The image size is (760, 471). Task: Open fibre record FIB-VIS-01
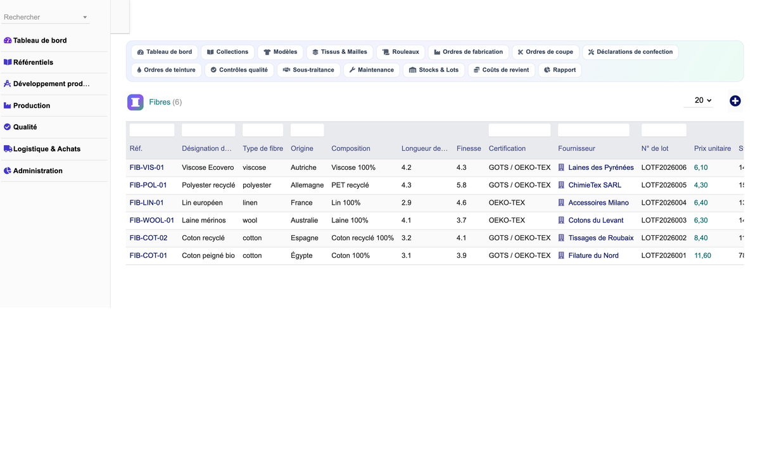(147, 168)
